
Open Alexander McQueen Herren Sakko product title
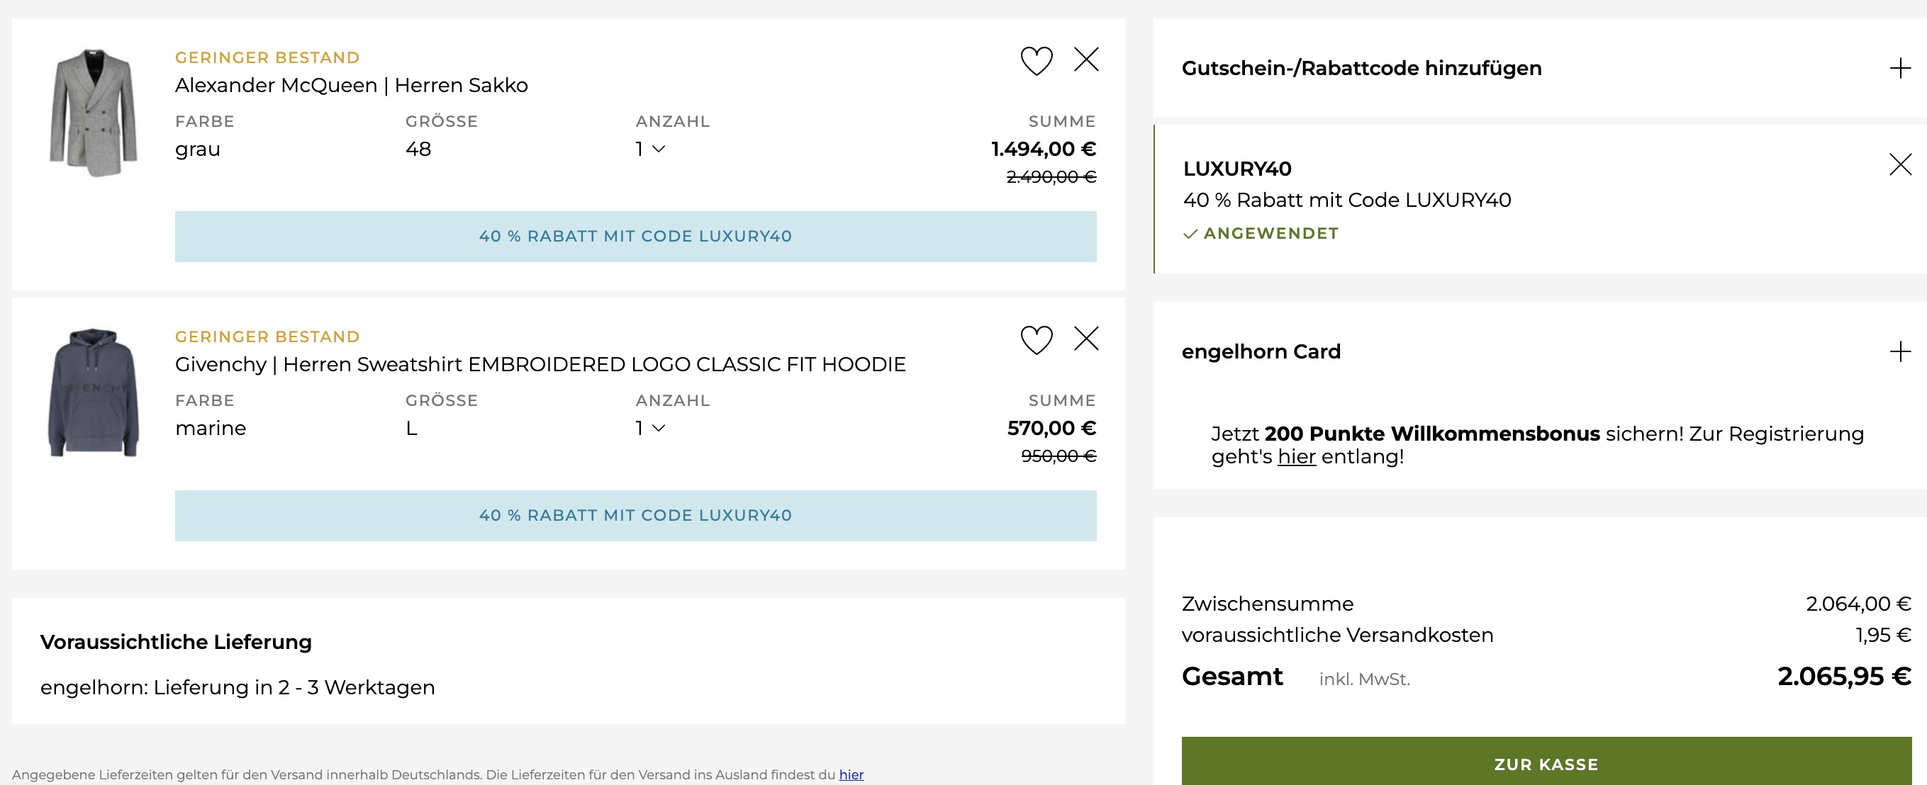(x=351, y=85)
